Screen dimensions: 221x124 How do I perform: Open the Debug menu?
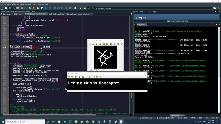22,4
